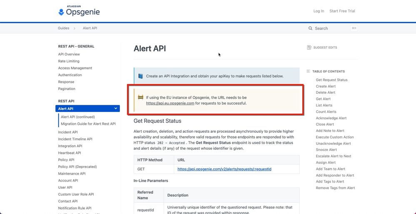Screen dimensions: 416x214
Task: Jump to Add Team to Alert
Action: coord(331,169)
